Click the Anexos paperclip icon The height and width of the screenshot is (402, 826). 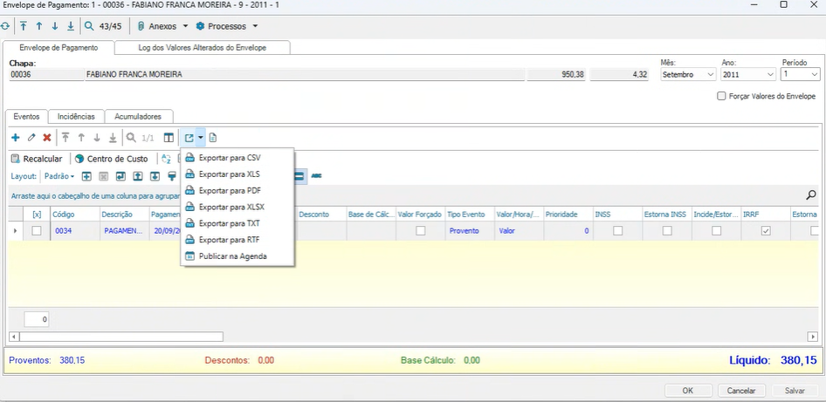coord(141,26)
